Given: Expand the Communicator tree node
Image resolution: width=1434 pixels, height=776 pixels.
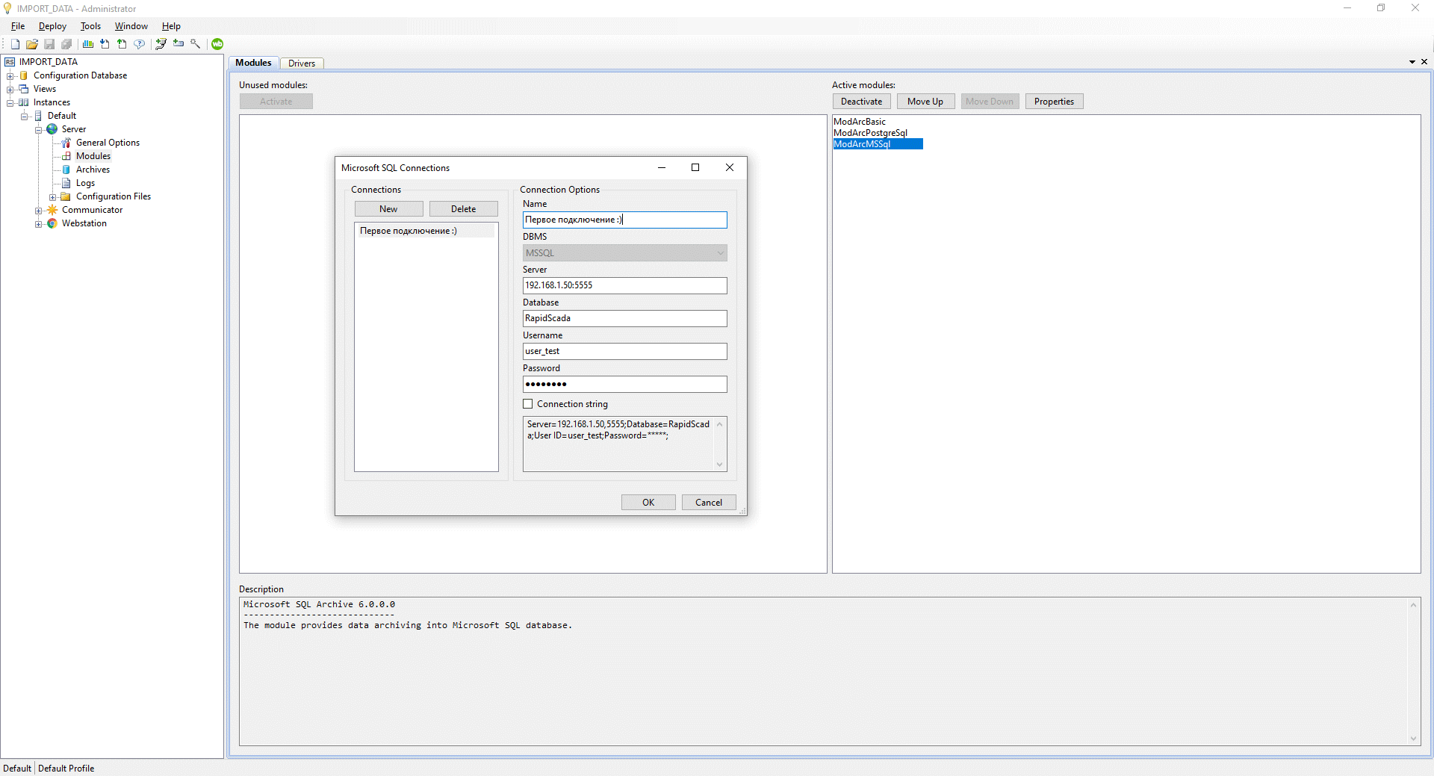Looking at the screenshot, I should (x=39, y=210).
